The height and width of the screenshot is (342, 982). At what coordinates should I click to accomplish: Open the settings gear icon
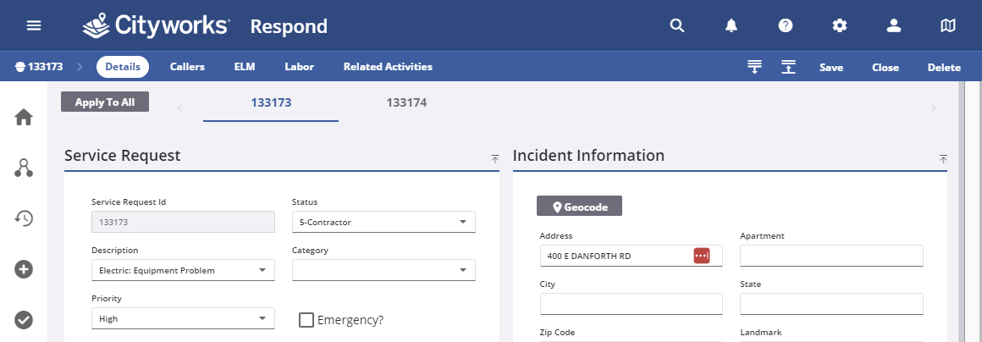point(839,25)
